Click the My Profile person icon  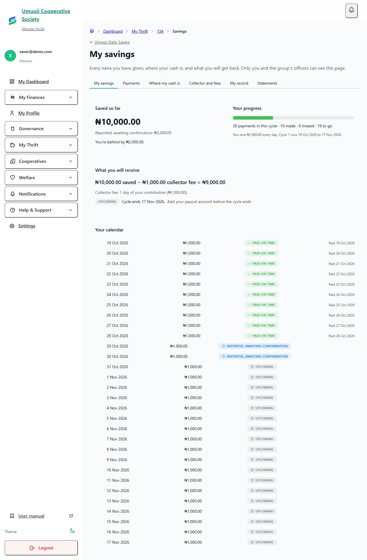click(12, 113)
